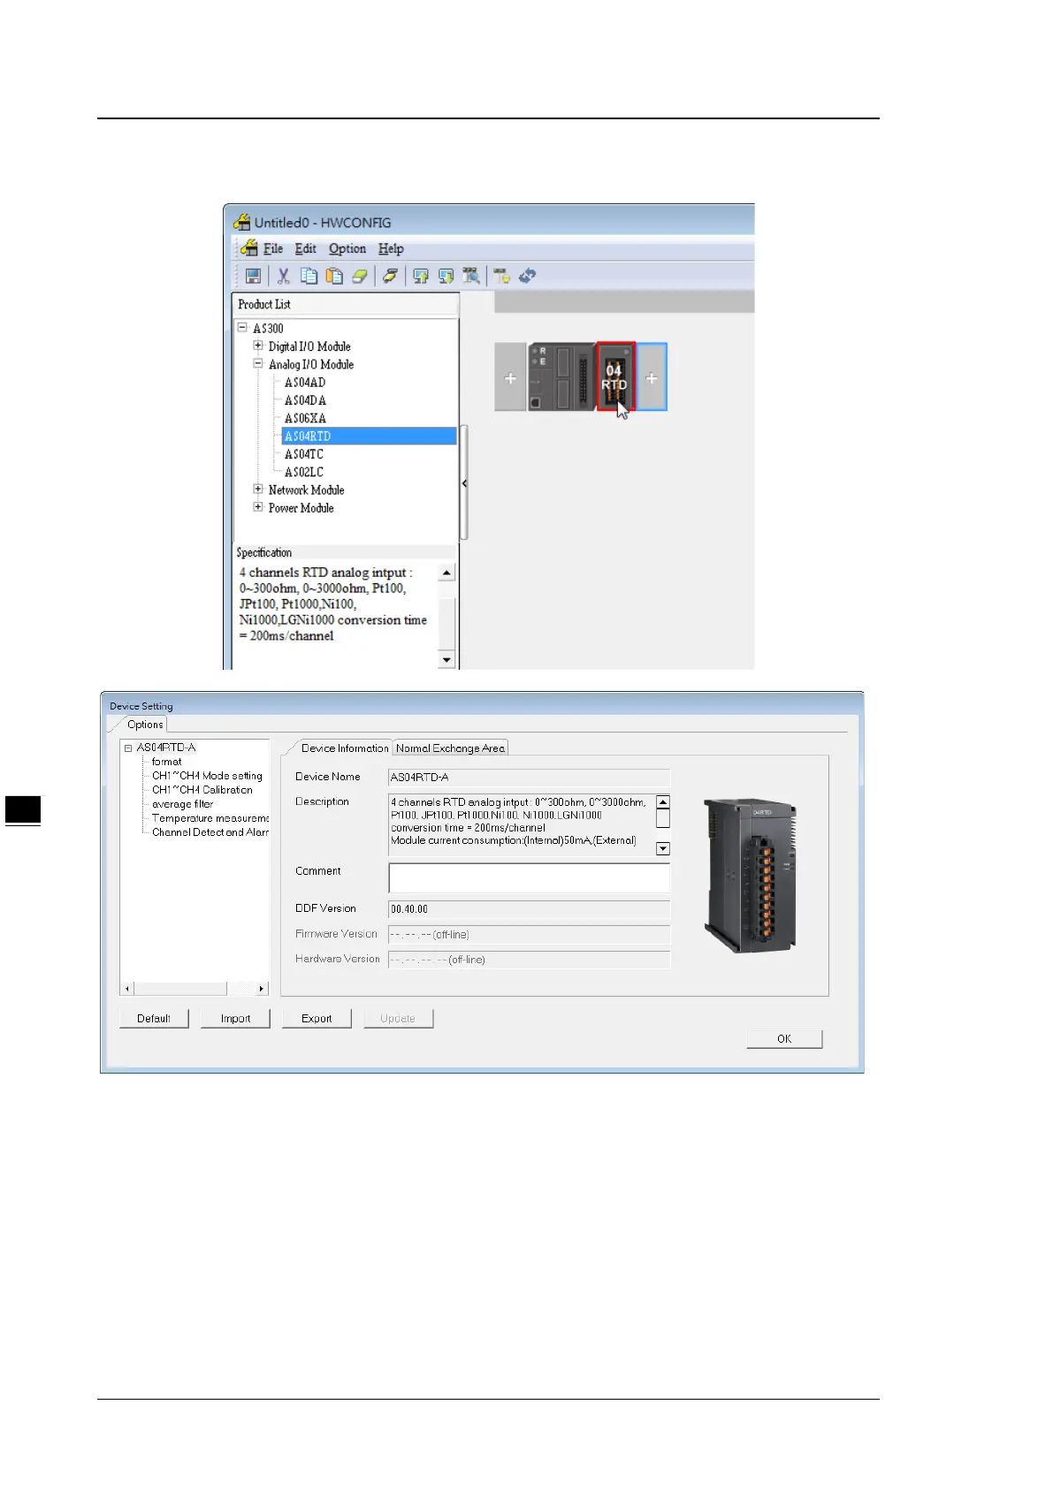The height and width of the screenshot is (1488, 1053).
Task: Select AS06XA in Product List
Action: tap(305, 418)
